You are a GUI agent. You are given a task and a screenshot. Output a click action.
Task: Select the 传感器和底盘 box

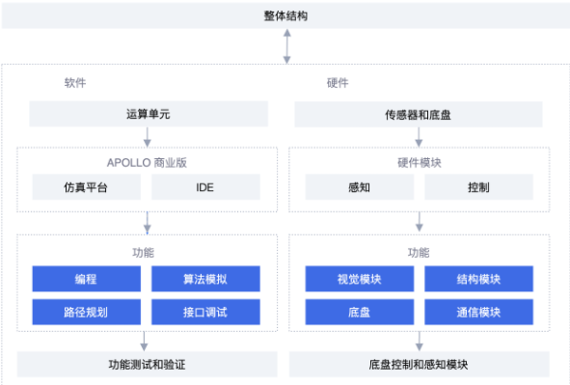tap(419, 115)
